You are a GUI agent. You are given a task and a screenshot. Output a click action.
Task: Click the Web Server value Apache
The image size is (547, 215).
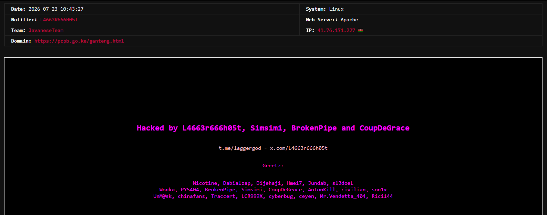click(x=349, y=20)
